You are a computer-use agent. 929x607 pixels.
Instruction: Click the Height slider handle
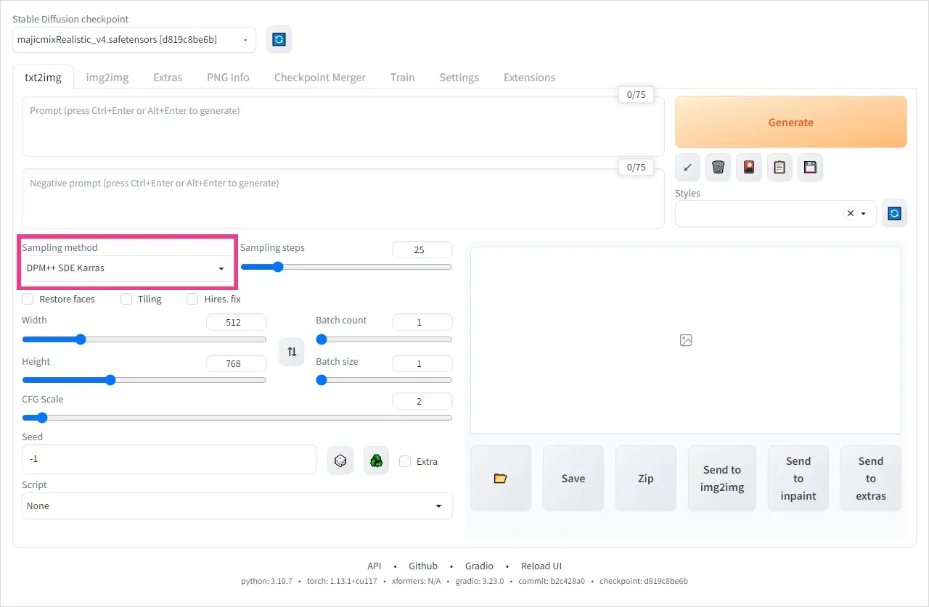[x=110, y=380]
